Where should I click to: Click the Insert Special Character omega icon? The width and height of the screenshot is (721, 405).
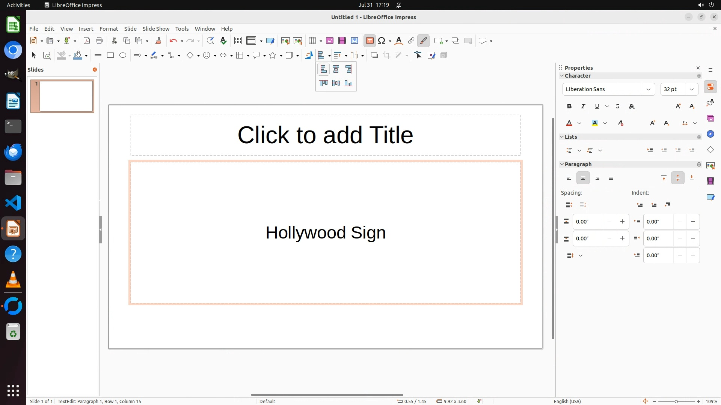(x=382, y=41)
